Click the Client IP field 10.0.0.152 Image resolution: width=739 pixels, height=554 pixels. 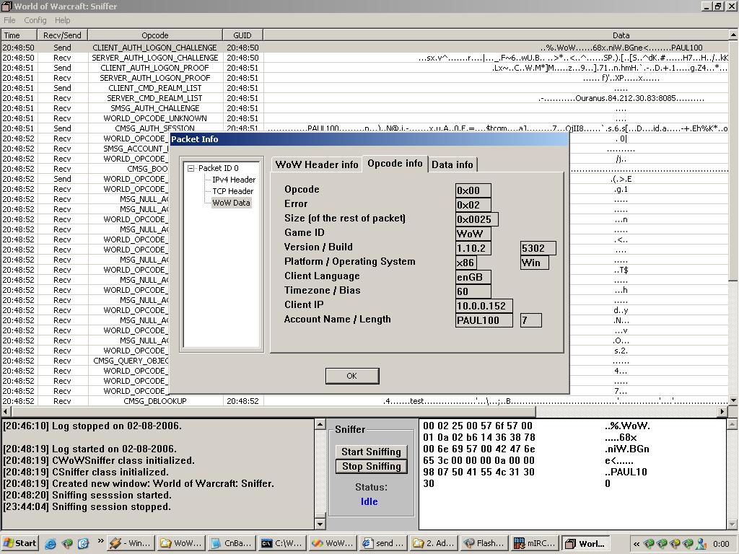(x=484, y=306)
